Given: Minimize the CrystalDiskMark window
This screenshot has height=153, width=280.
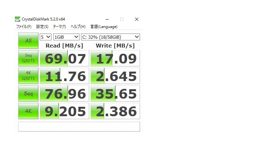Looking at the screenshot, I should 107,19.
